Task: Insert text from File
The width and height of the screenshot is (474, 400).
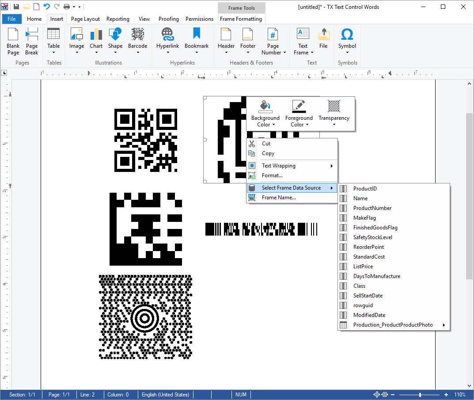Action: coord(323,38)
